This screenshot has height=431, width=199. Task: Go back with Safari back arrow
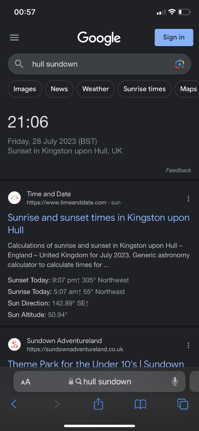14,404
